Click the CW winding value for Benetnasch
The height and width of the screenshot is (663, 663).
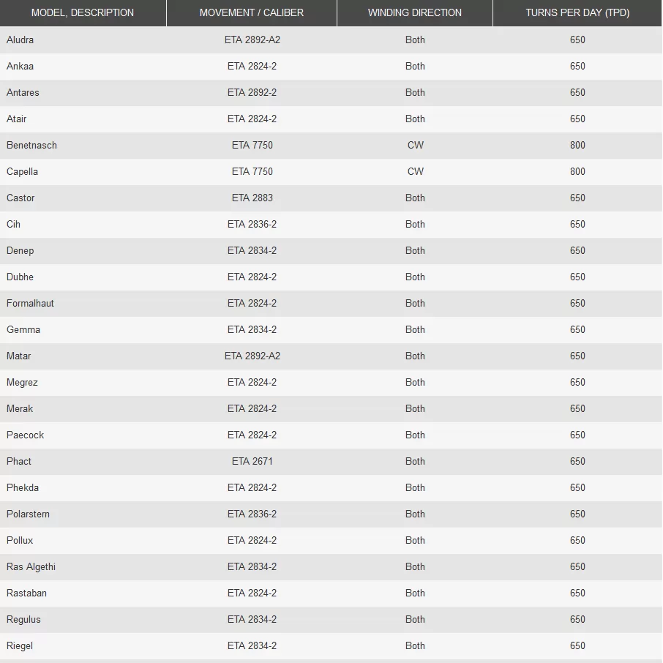(x=415, y=145)
